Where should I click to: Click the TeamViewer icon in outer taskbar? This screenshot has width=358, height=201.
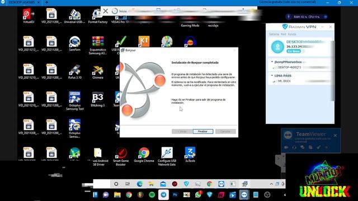(x=244, y=195)
